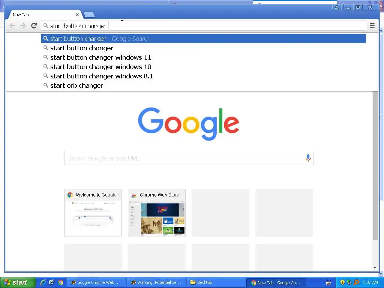This screenshot has height=288, width=384.
Task: Close the New Tab tab
Action: click(x=77, y=15)
